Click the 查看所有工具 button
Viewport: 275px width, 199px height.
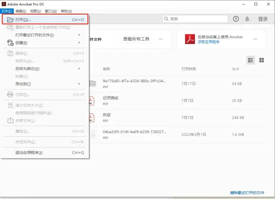click(137, 39)
